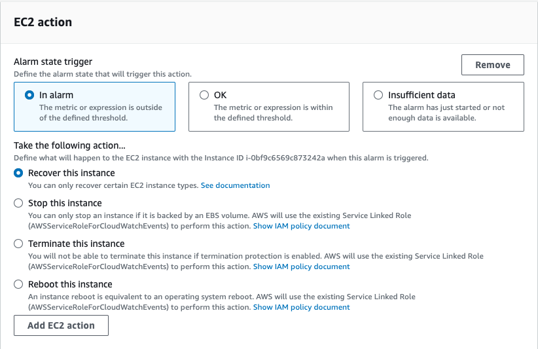This screenshot has height=349, width=538.
Task: Click the Remove button
Action: point(492,65)
